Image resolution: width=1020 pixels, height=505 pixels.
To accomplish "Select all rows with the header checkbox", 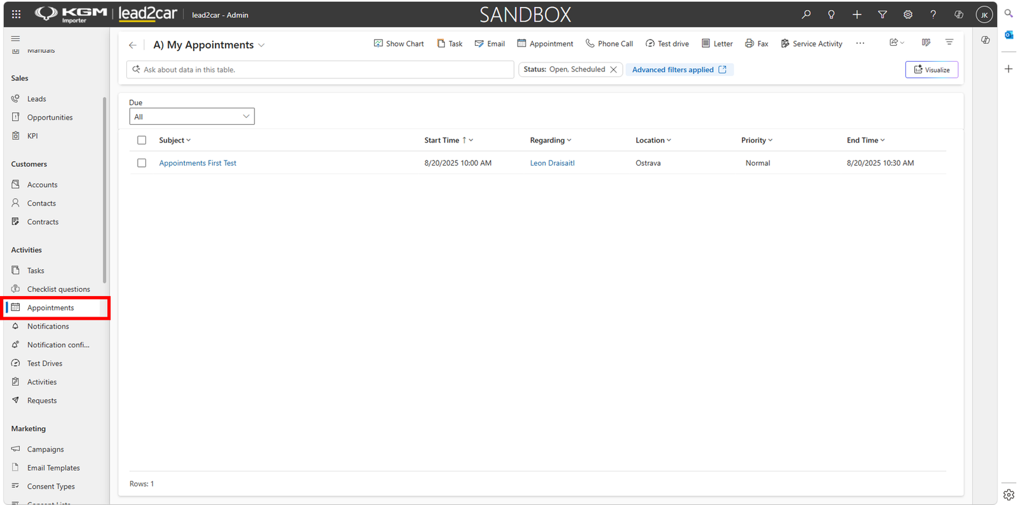I will [x=142, y=140].
